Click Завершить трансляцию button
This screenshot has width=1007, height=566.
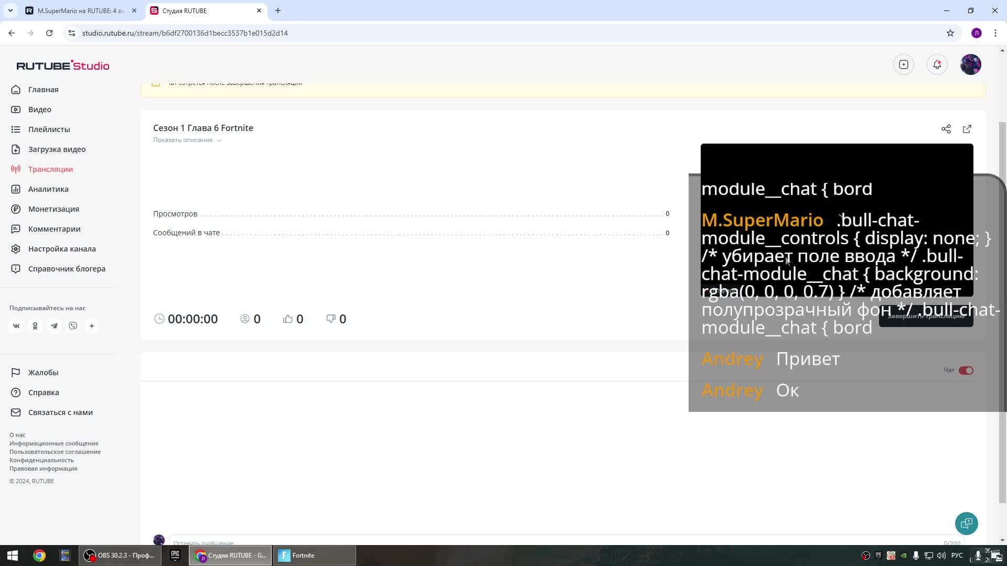(926, 317)
